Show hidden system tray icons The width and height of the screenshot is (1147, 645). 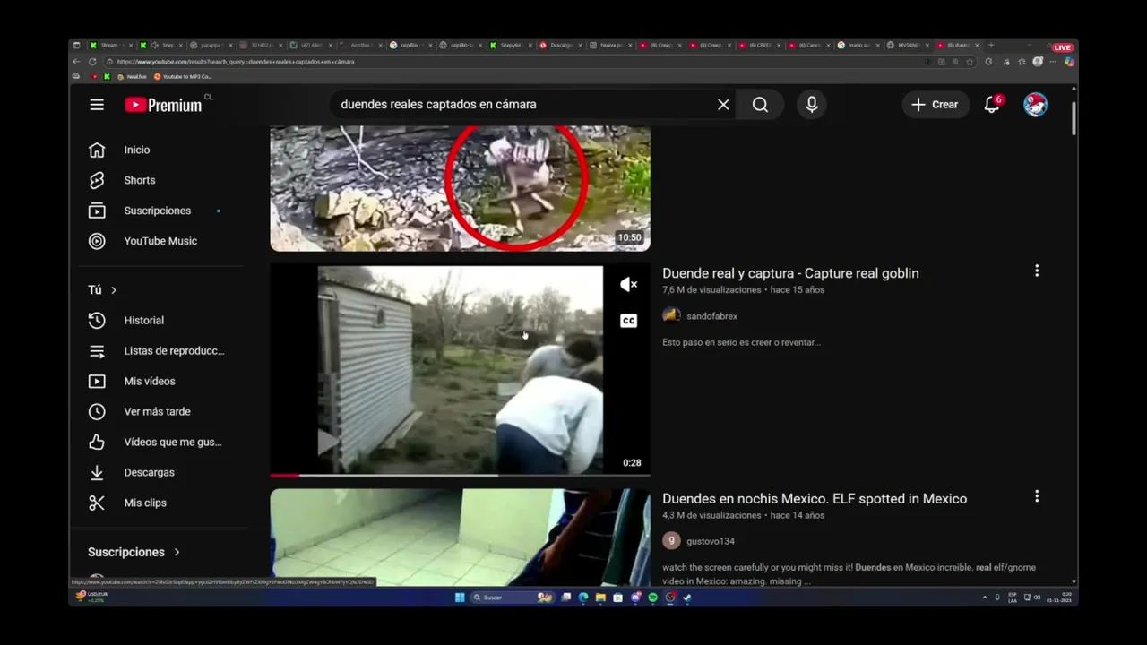pos(985,598)
